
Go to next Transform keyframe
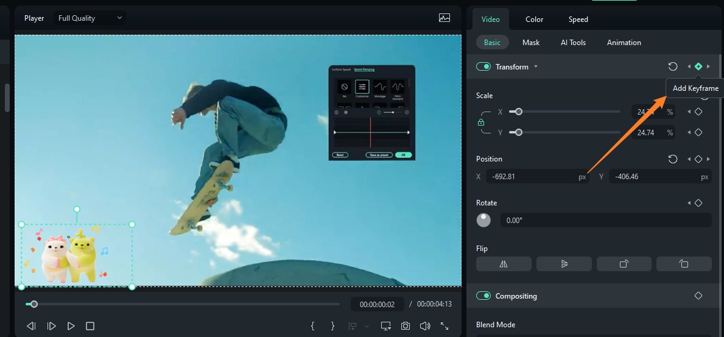pyautogui.click(x=708, y=66)
